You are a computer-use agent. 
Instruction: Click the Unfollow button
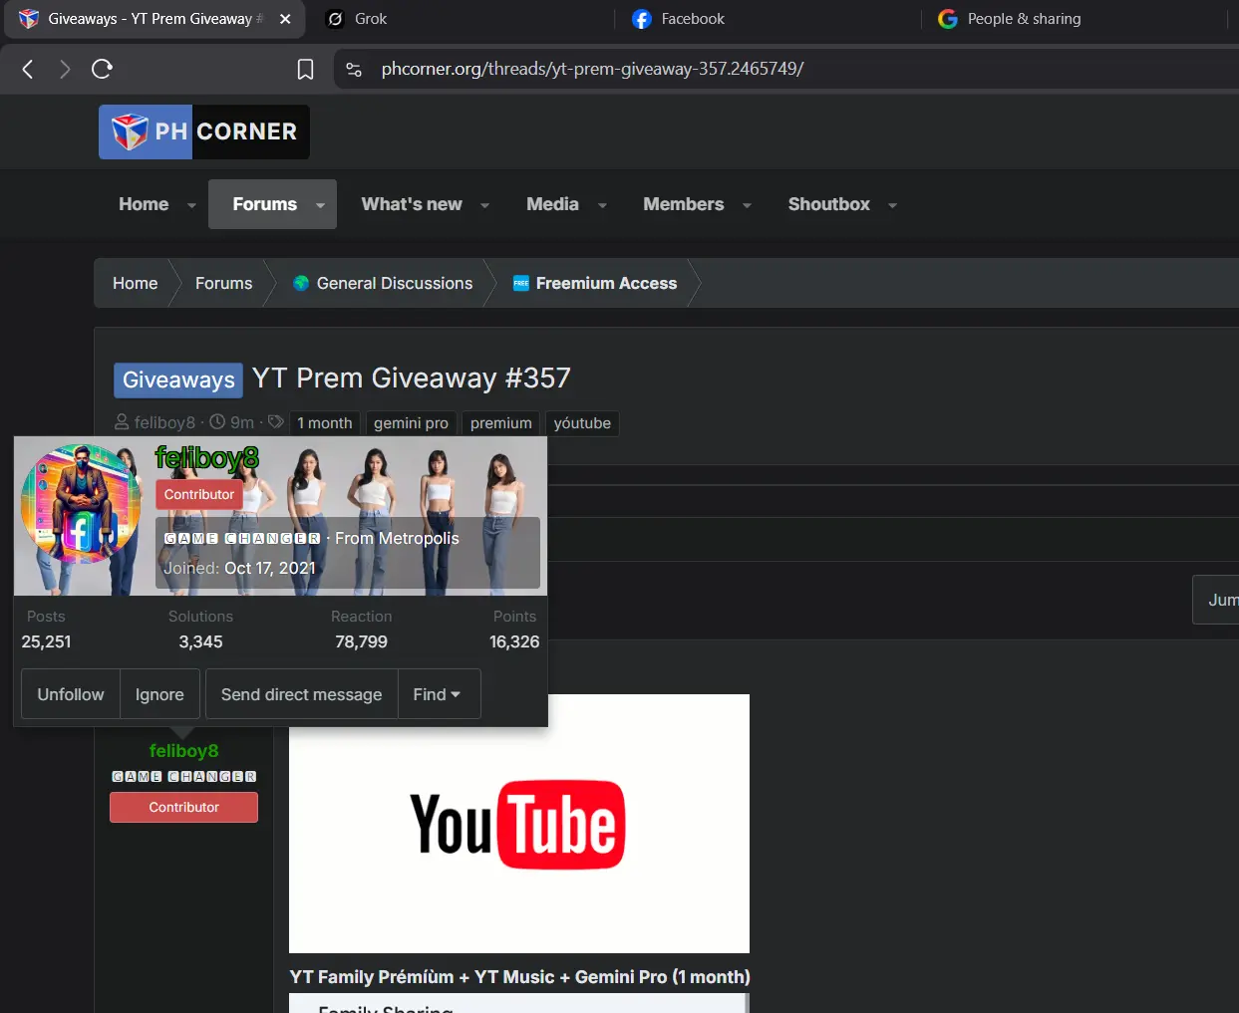(71, 694)
